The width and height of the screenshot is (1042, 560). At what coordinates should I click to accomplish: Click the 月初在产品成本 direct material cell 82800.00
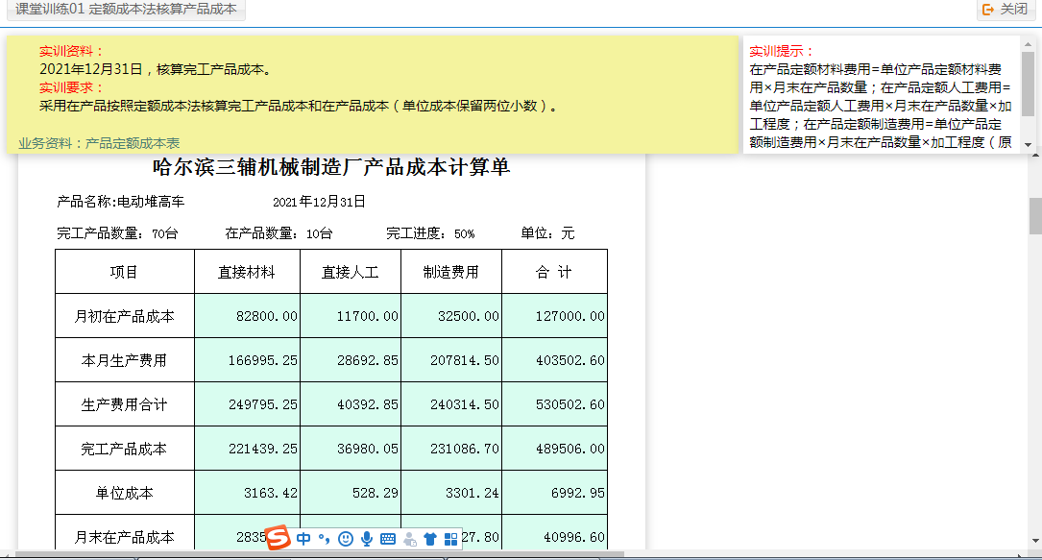coord(247,316)
